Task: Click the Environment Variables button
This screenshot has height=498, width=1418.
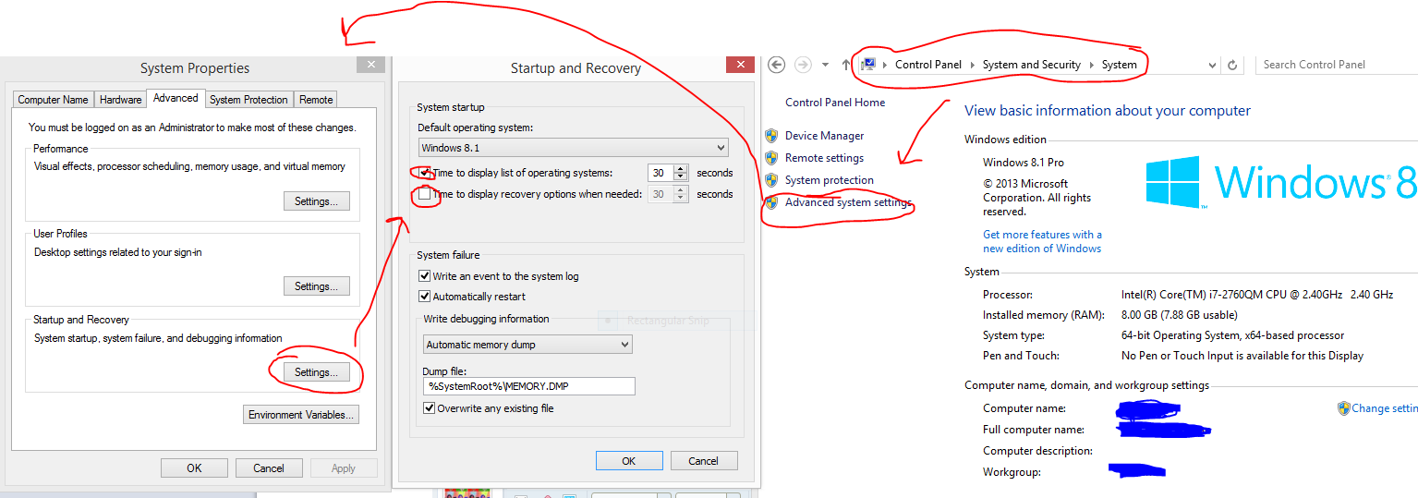Action: pos(301,415)
